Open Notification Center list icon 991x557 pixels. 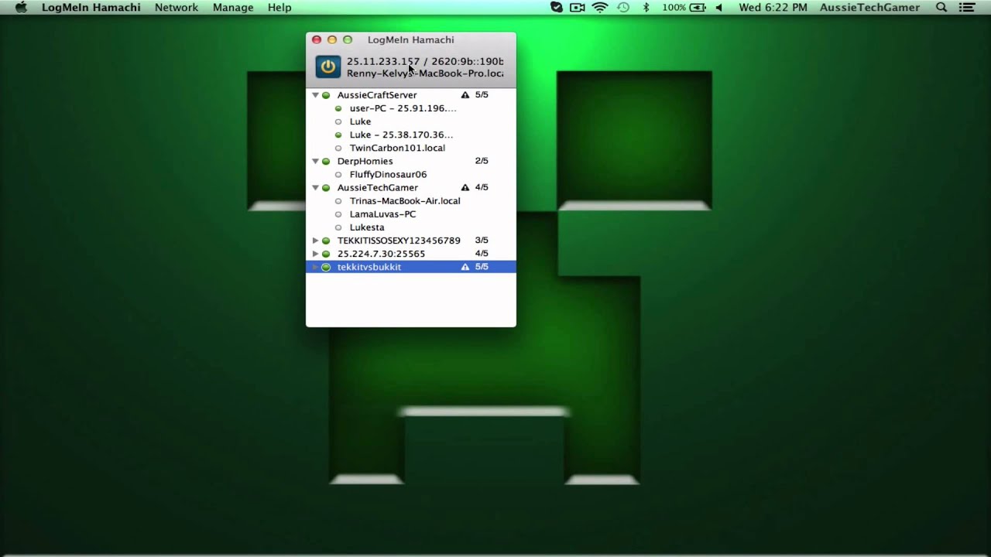click(967, 7)
